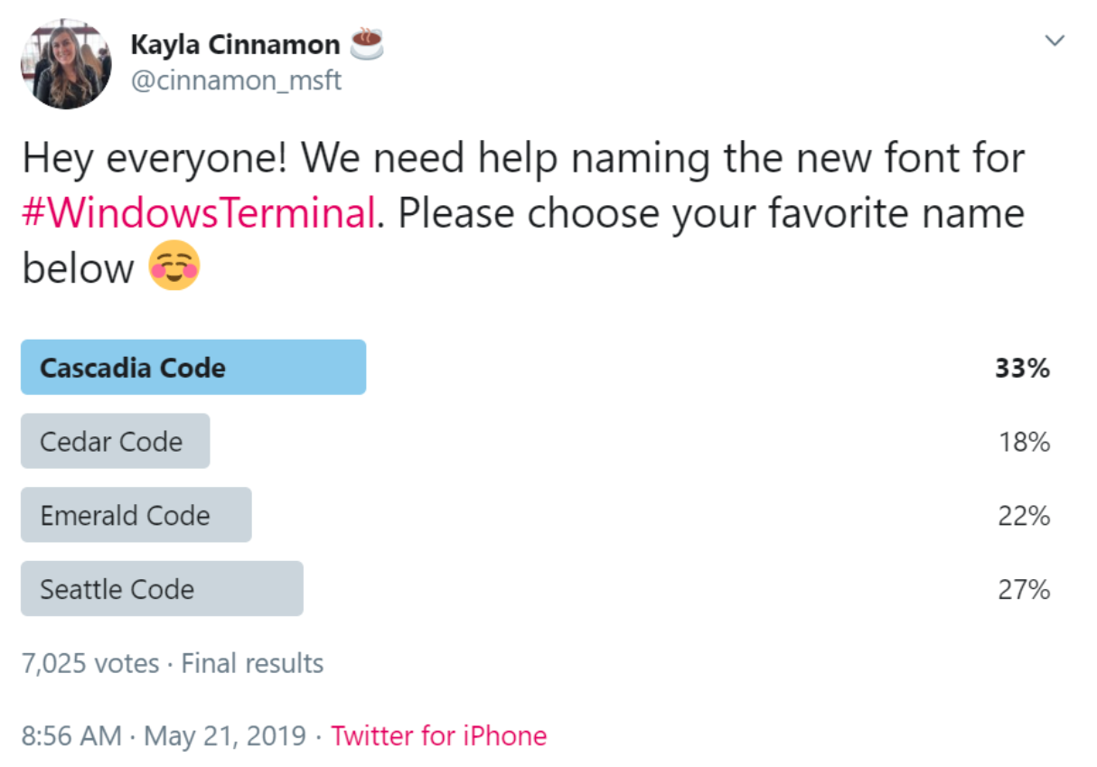The image size is (1097, 767).
Task: Click the 27% result for Seattle Code
Action: coord(1023,590)
